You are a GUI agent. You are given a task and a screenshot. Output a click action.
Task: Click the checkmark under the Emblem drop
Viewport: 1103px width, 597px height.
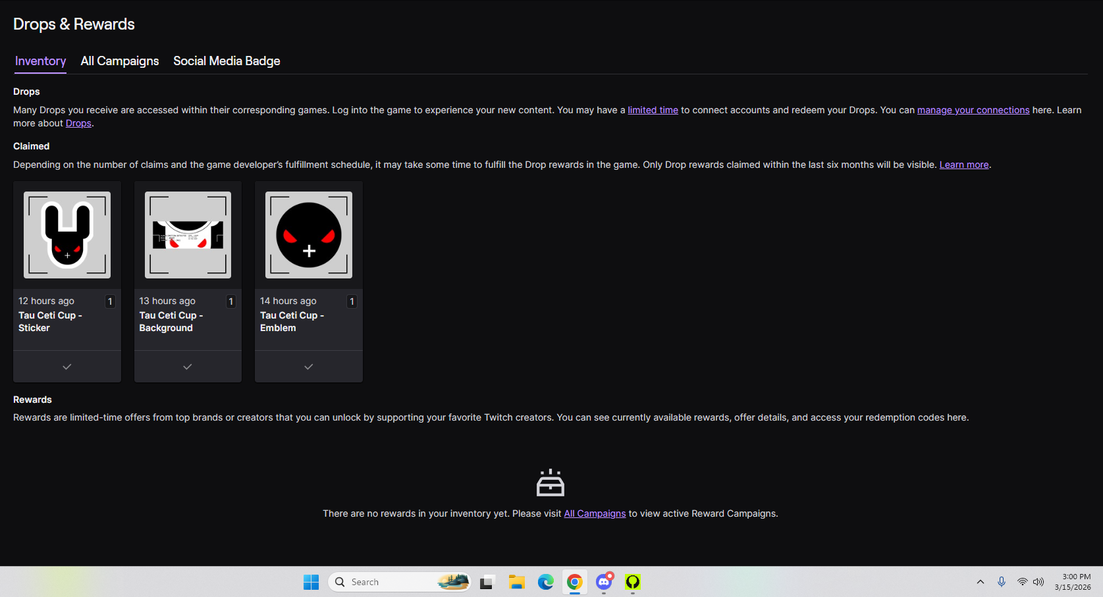(309, 367)
